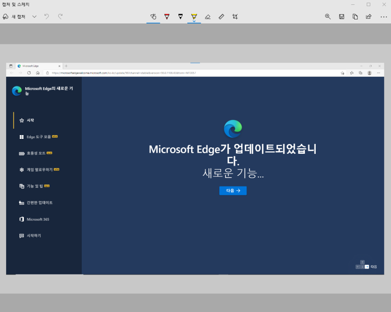The width and height of the screenshot is (391, 312).
Task: Select Edge 도구 모음 sidebar item
Action: (38, 137)
